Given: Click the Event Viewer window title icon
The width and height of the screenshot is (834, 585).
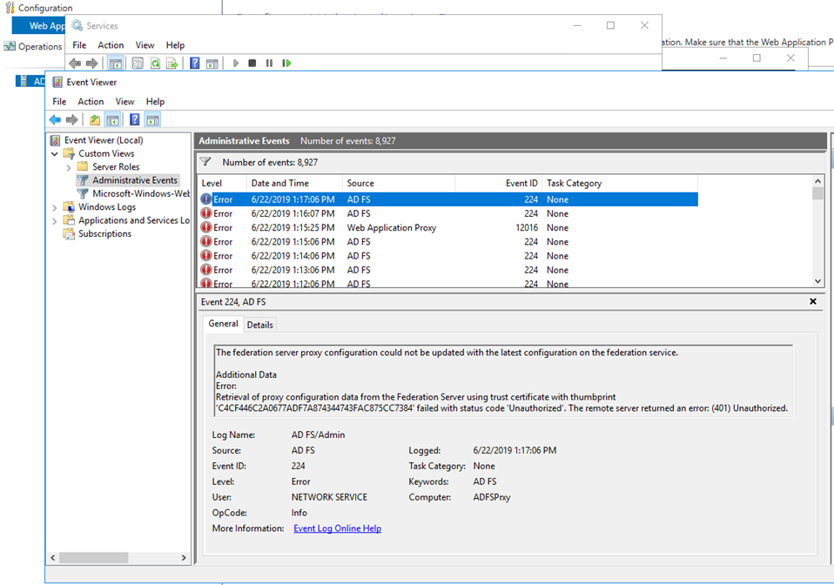Looking at the screenshot, I should coord(57,83).
